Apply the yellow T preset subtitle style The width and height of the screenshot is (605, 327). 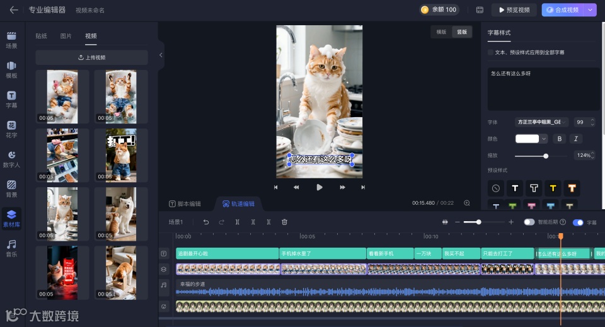coord(553,188)
